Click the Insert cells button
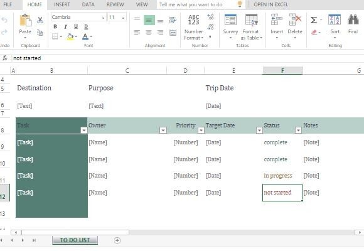The image size is (364, 251). coord(277,26)
